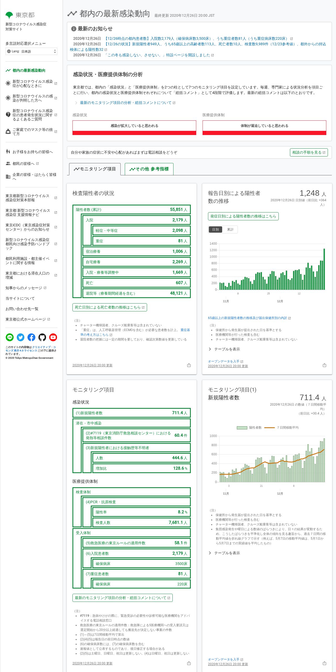
Task: Switch to モニタリング項目 tab
Action: tap(95, 169)
